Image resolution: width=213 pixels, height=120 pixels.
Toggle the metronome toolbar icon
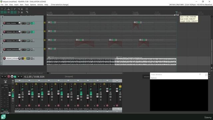tap(22, 9)
